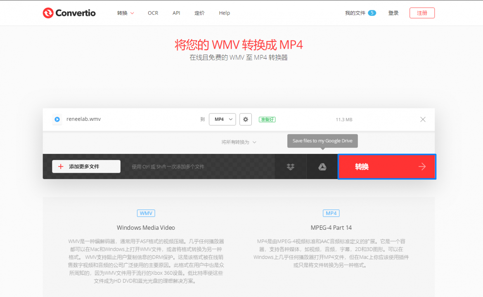Click the reneelab.wmv file name

[83, 119]
